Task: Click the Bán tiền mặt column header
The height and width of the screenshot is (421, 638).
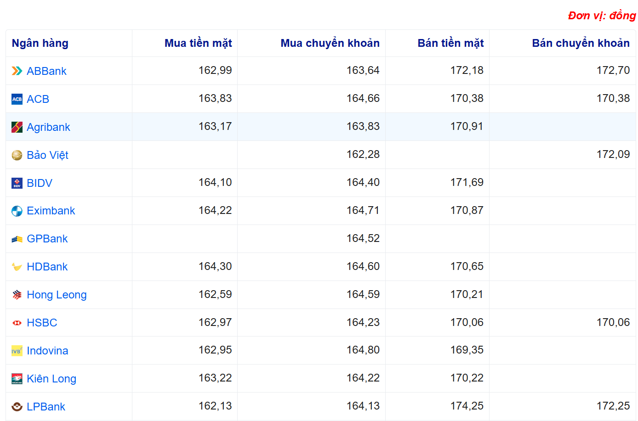Action: coord(450,43)
